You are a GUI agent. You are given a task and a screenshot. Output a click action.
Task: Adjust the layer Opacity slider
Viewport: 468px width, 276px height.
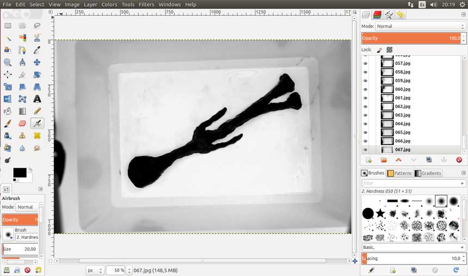(x=411, y=38)
